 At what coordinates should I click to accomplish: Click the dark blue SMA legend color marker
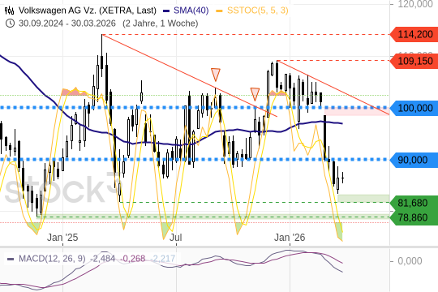tap(166, 11)
